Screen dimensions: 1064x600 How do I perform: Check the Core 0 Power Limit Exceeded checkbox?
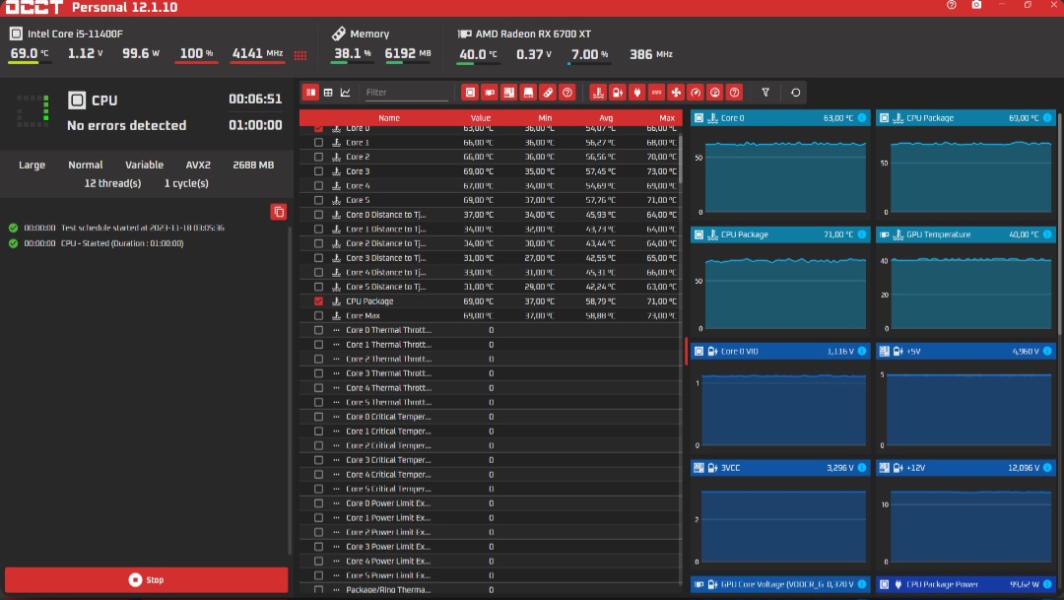318,503
